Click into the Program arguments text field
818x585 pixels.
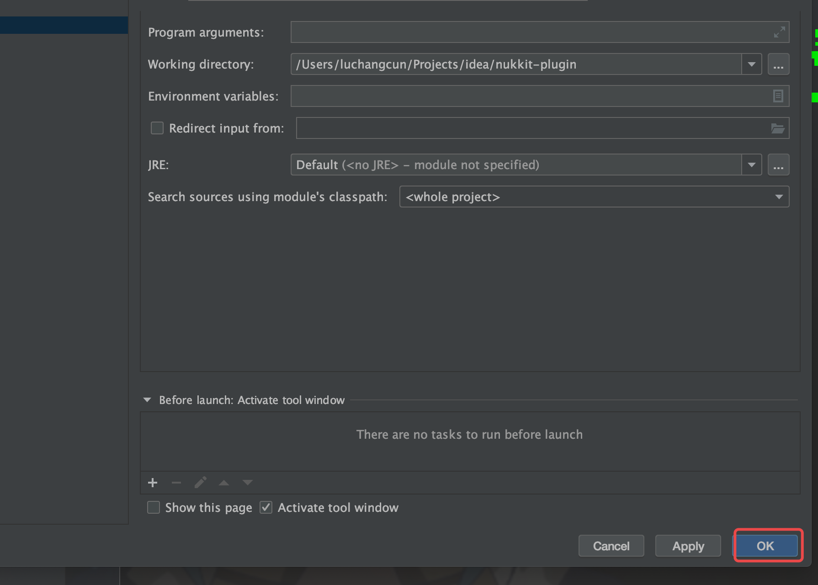[530, 32]
